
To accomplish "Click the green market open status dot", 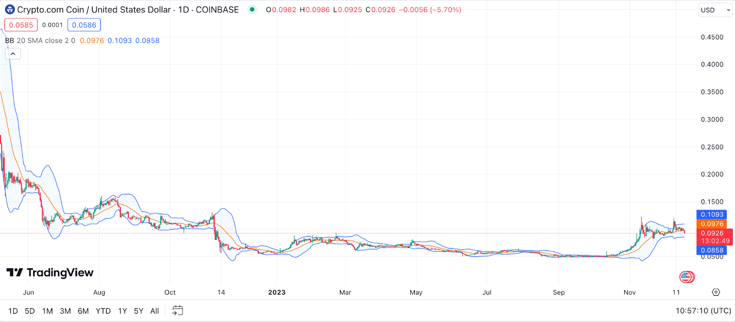I will click(252, 9).
